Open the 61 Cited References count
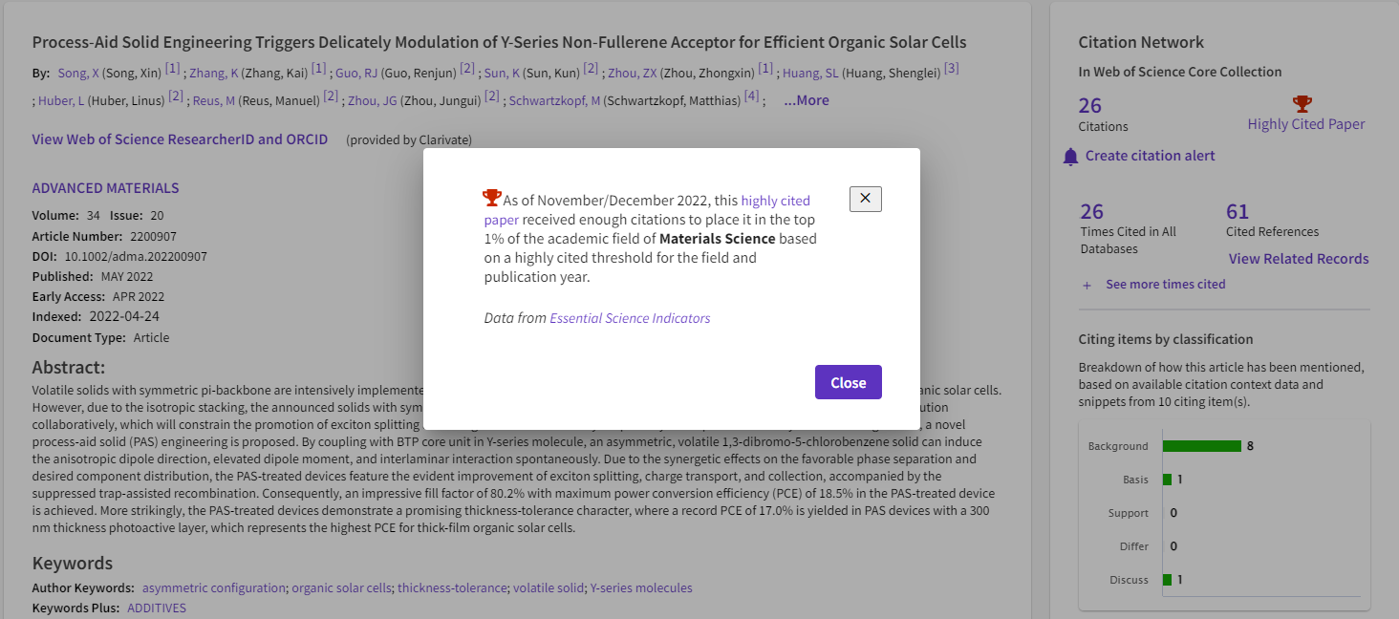 pos(1238,211)
